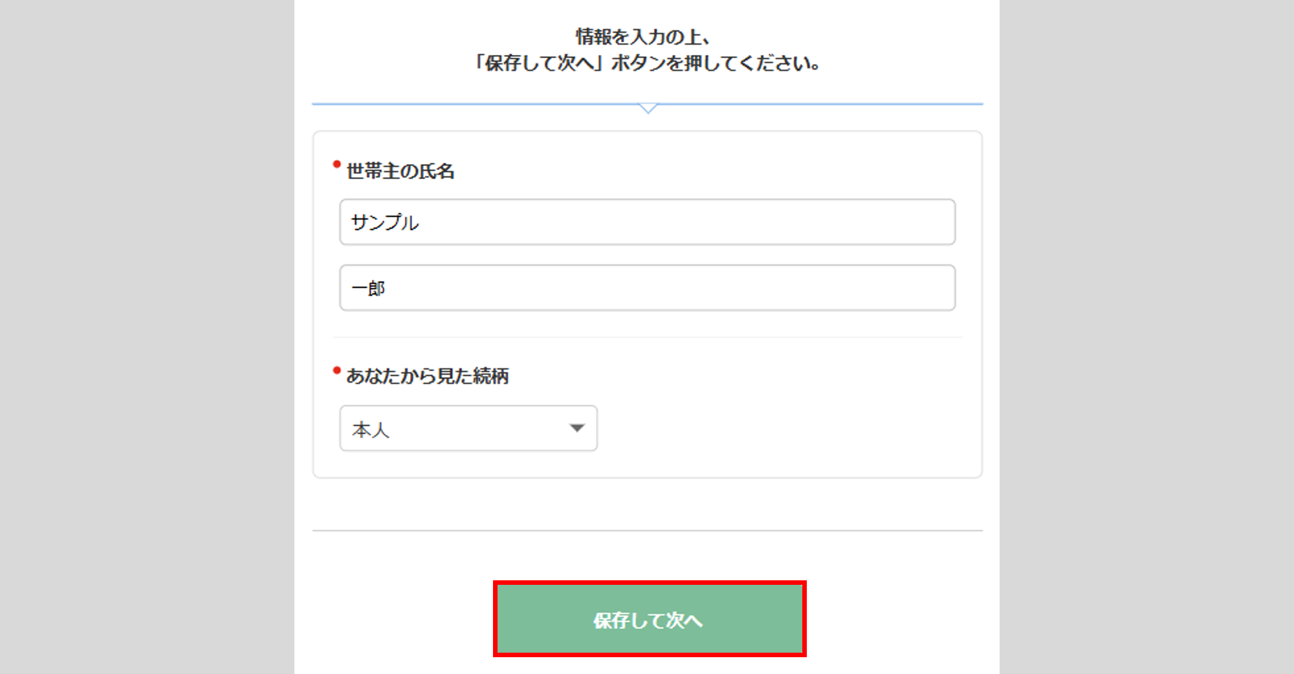This screenshot has height=674, width=1294.
Task: Click the ボタンを押してください instruction line
Action: point(647,63)
